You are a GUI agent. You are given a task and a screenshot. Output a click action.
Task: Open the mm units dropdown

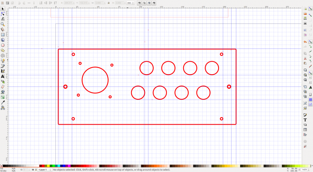pyautogui.click(x=131, y=3)
